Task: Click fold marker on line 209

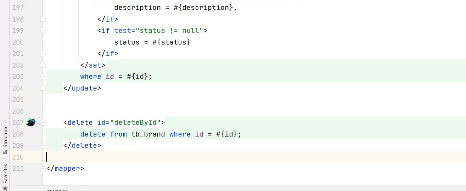Action: click(43, 145)
